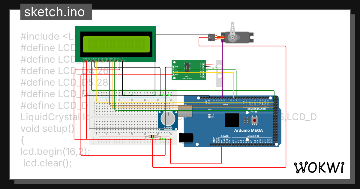Click the Wokwi logo

pyautogui.click(x=319, y=167)
